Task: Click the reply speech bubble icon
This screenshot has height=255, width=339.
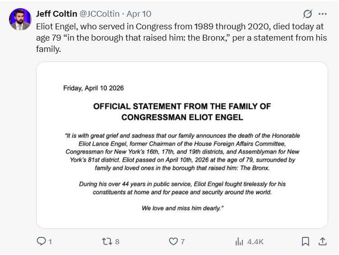Action: [41, 242]
